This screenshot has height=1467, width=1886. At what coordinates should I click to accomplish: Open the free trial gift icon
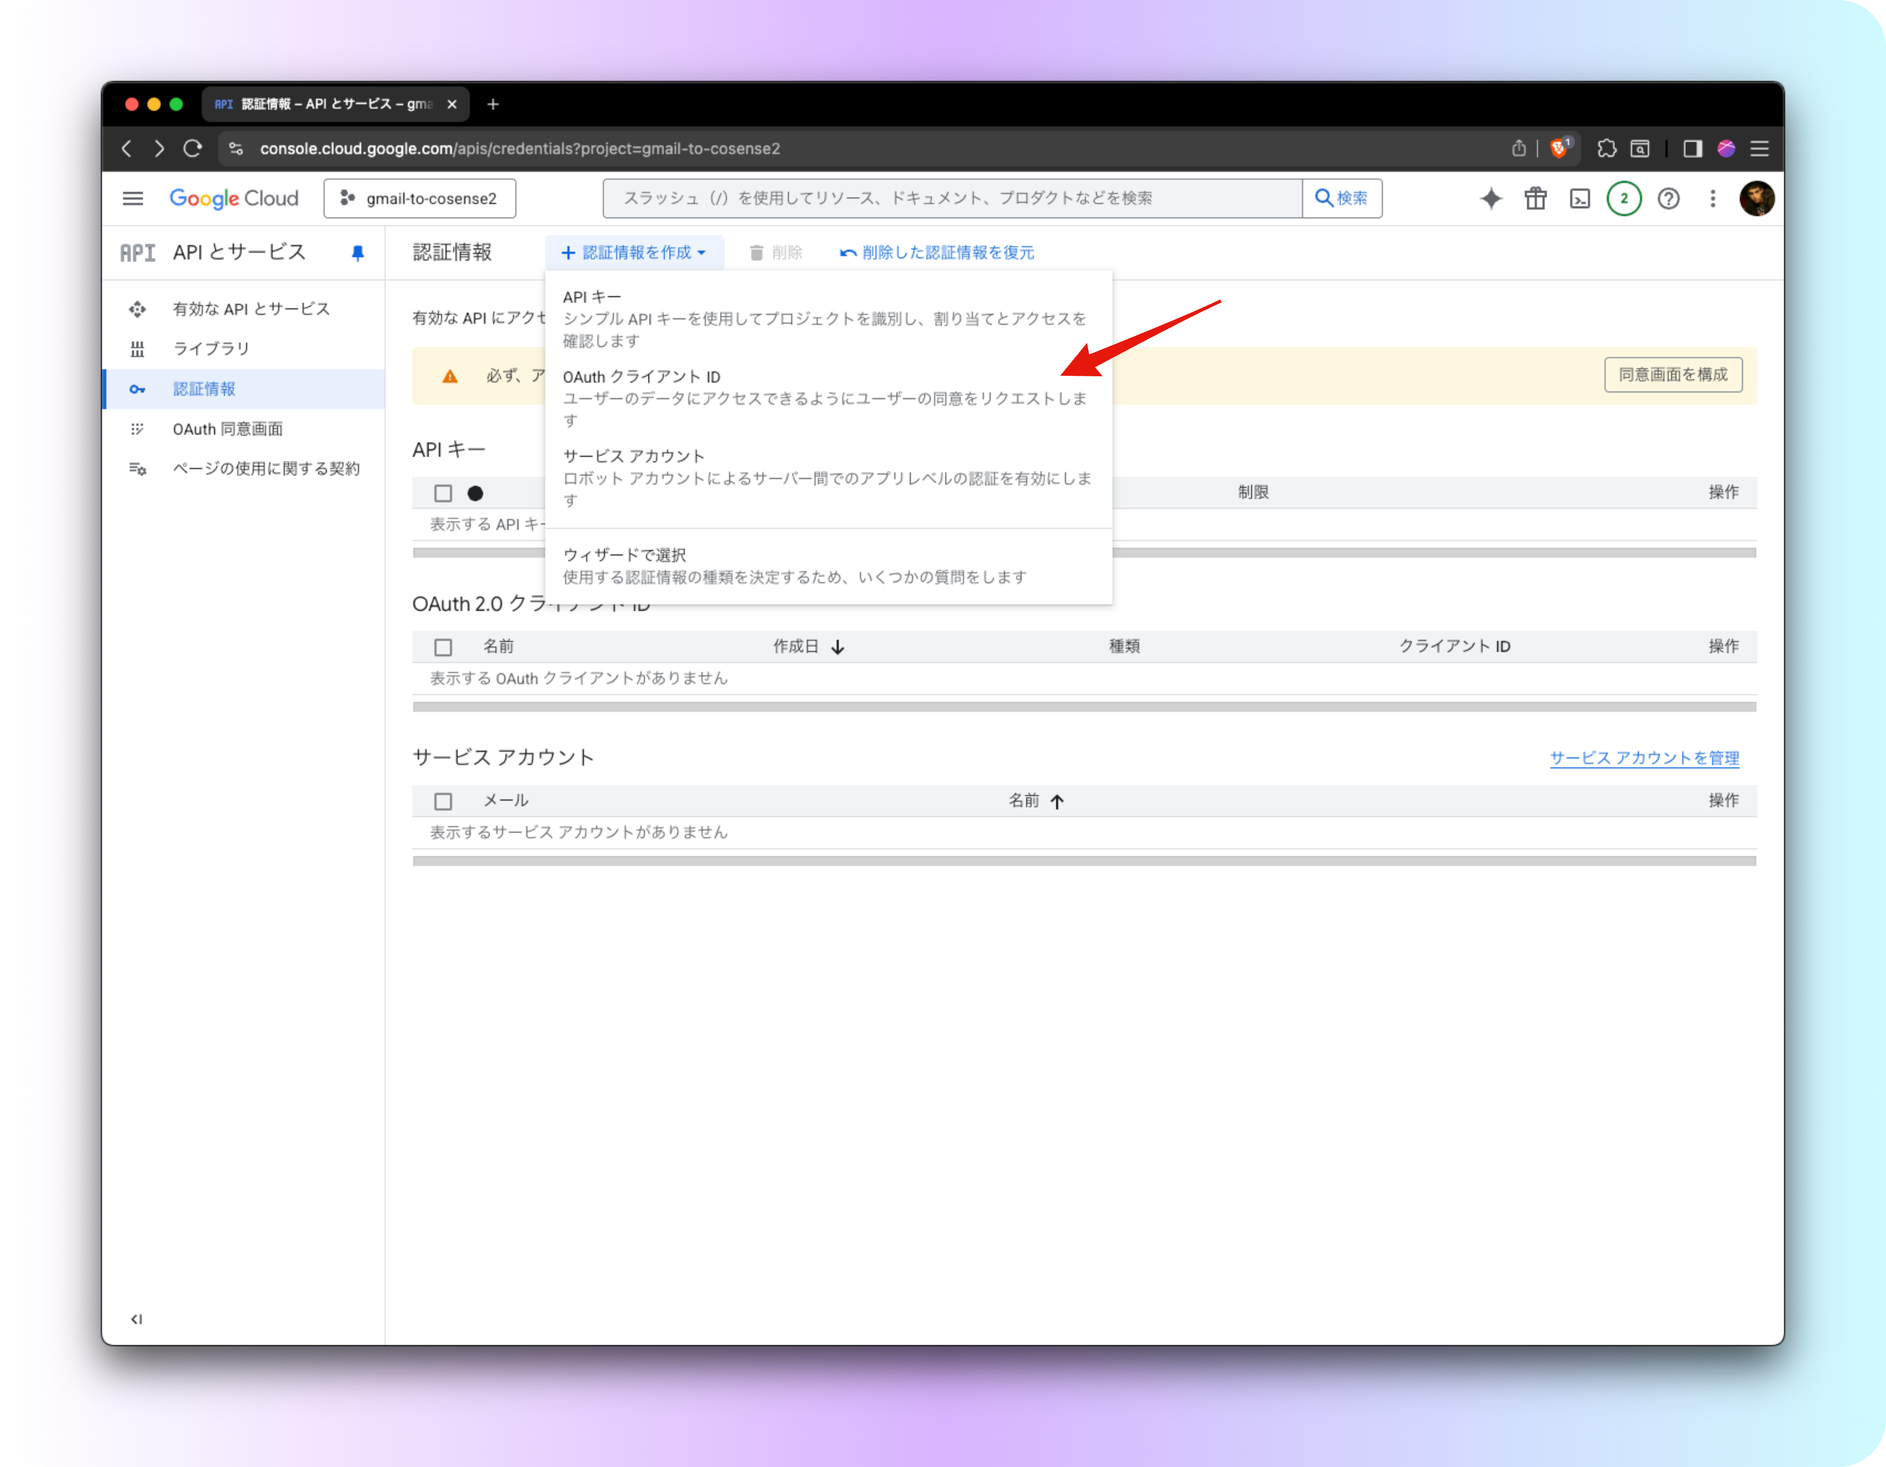[1535, 199]
